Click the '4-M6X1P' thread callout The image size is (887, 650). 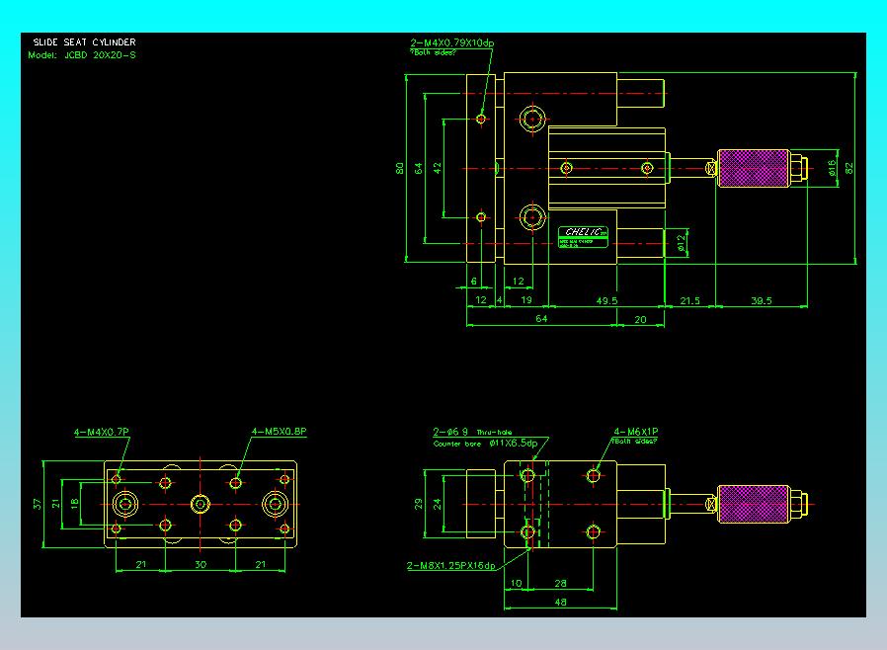(636, 431)
